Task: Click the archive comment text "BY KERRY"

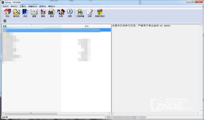Action: [x=165, y=26]
